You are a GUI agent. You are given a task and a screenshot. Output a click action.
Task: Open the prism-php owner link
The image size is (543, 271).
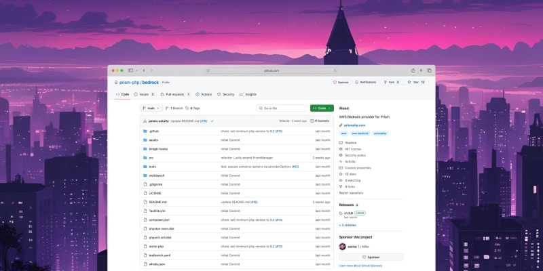[129, 82]
